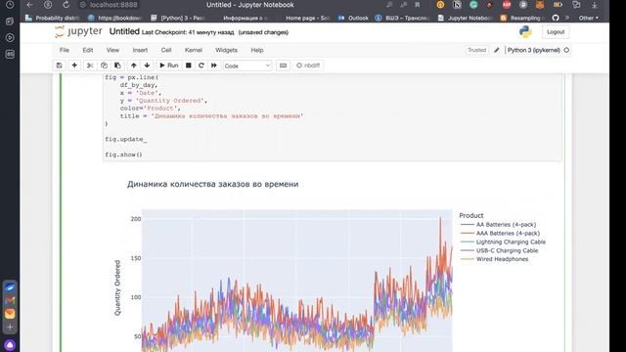Reload the page with the browser refresh icon
This screenshot has height=352, width=626.
(x=66, y=5)
